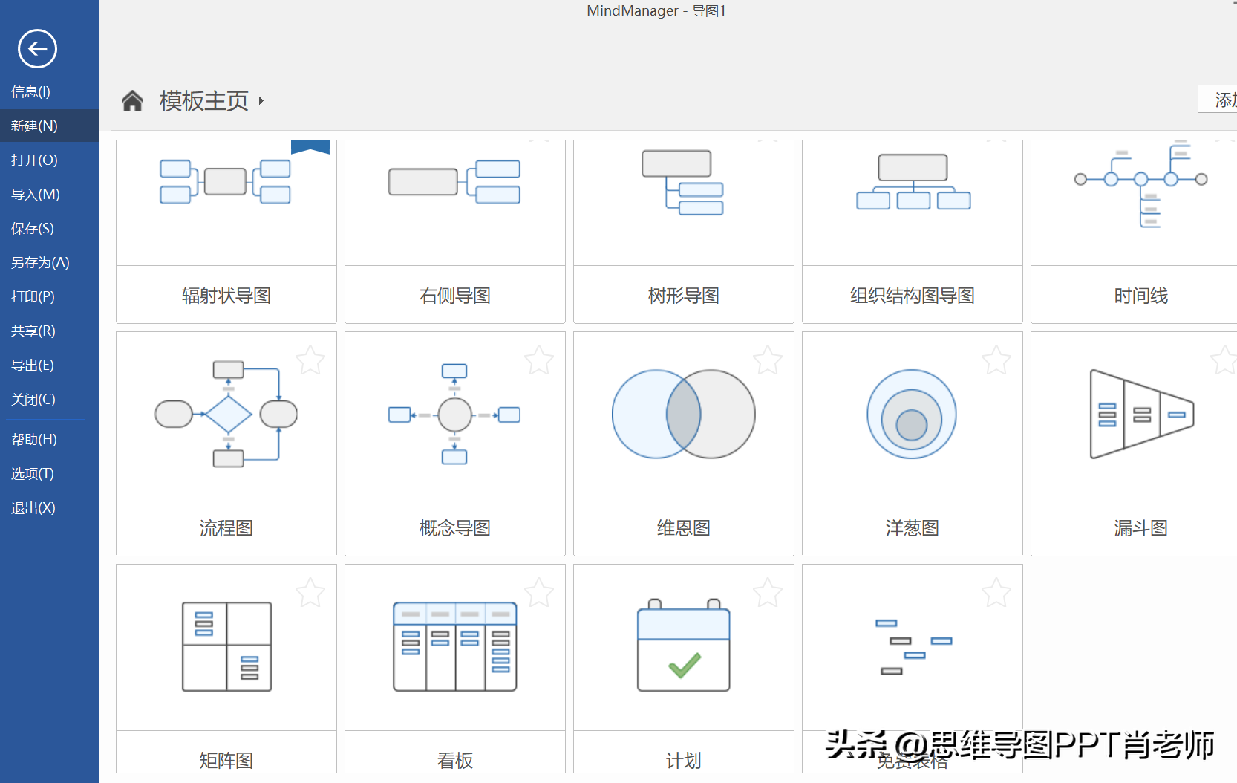
Task: Choose the concept map template icon
Action: pyautogui.click(x=454, y=414)
